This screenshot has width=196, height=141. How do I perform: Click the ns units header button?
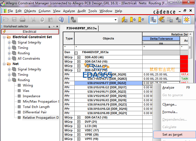coord(161,43)
